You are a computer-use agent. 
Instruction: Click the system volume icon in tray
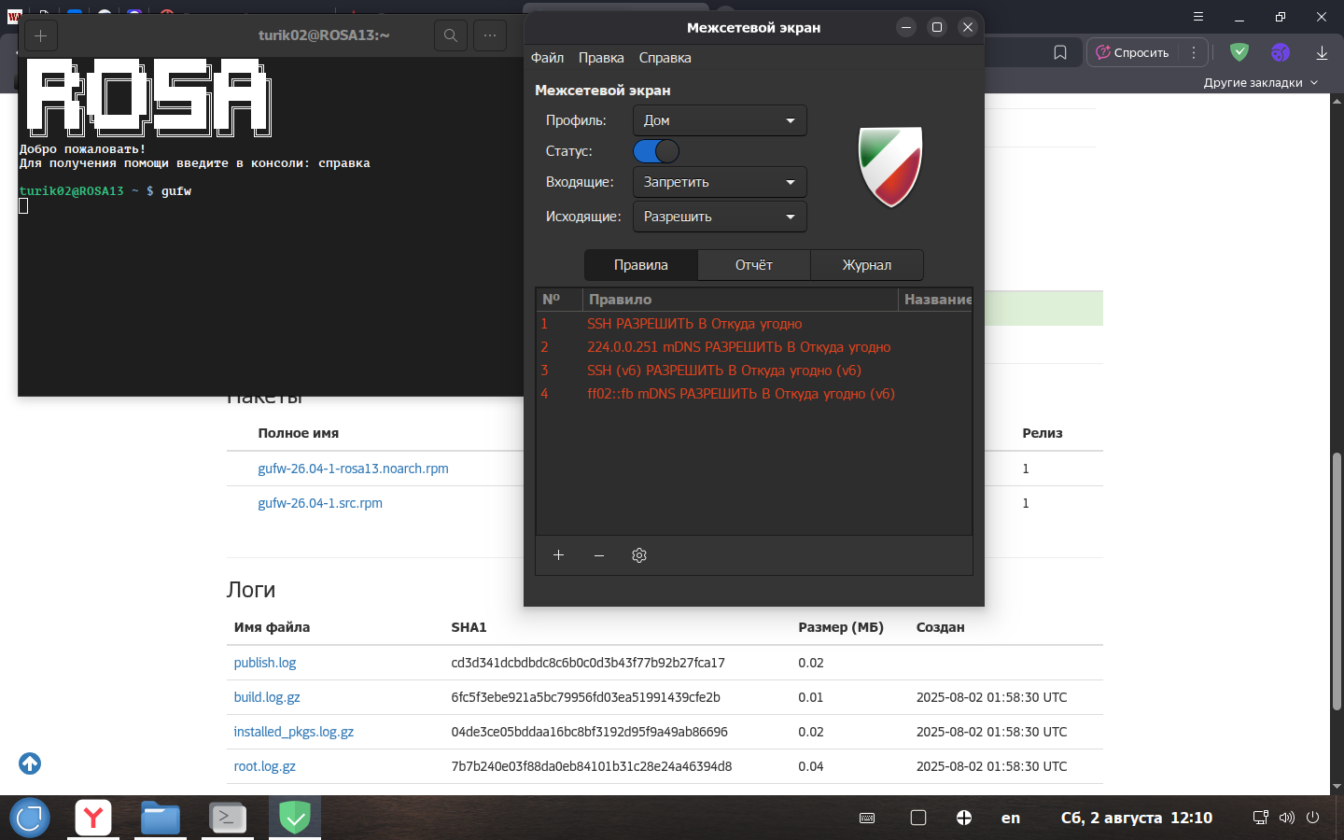(1287, 818)
